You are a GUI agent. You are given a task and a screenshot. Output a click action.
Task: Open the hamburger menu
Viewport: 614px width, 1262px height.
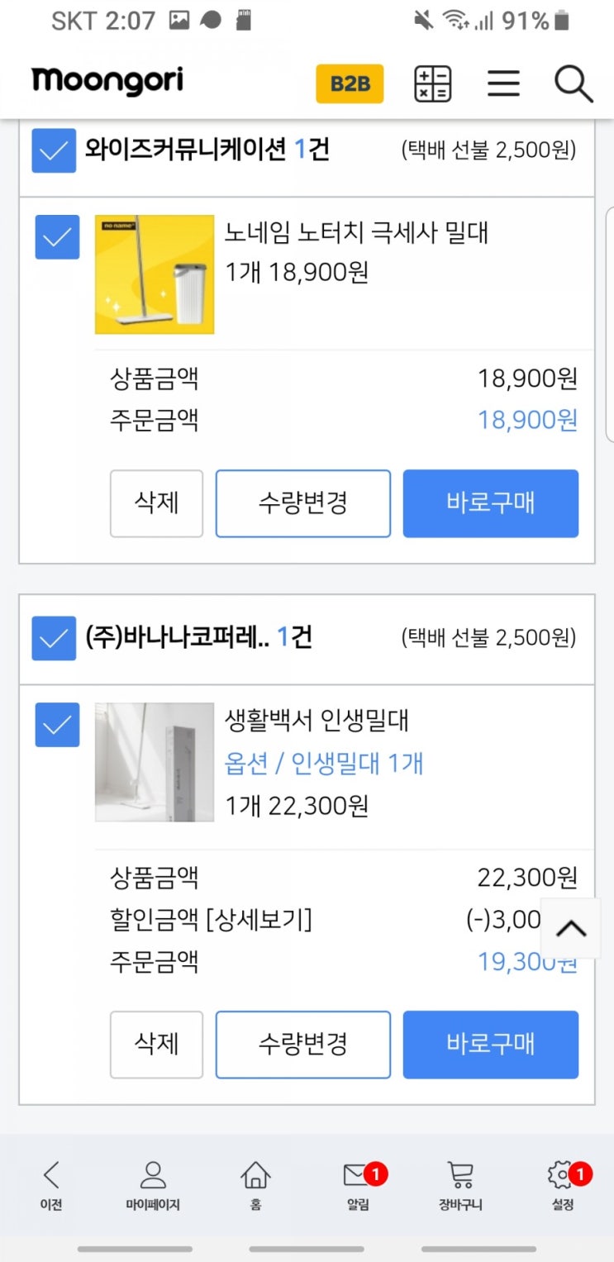coord(502,83)
